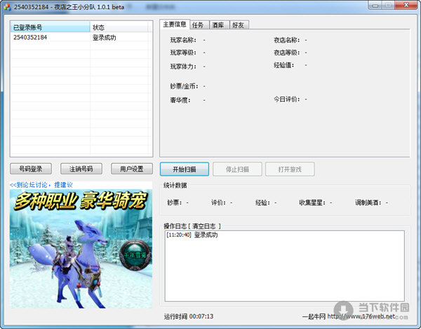Start scanning with 开始扫描 button
Viewport: 421px width, 329px height.
[185, 169]
